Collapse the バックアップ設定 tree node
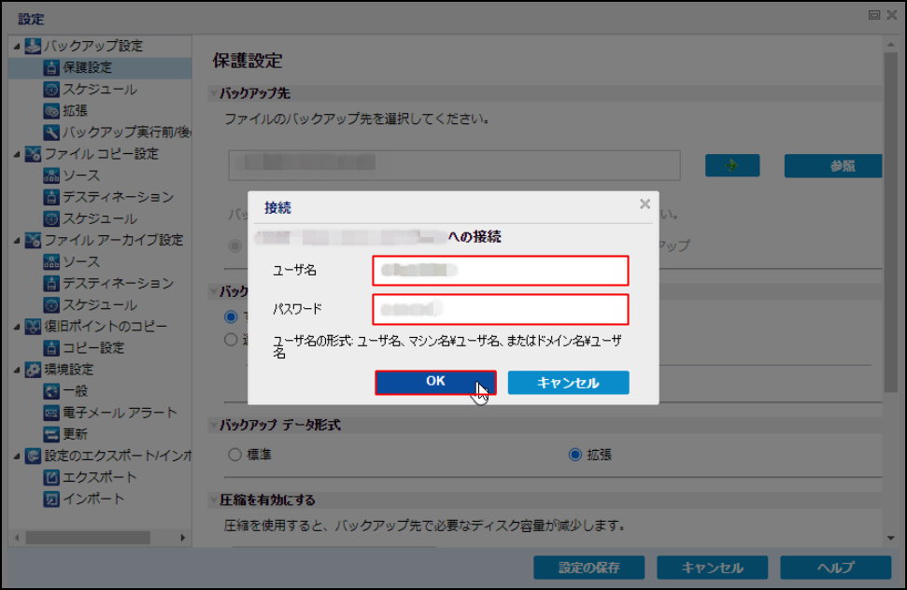 click(x=17, y=47)
